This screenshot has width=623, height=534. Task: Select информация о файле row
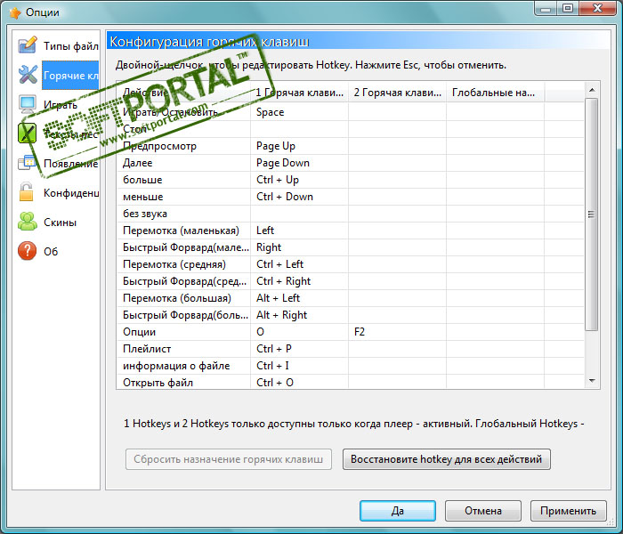(351, 366)
